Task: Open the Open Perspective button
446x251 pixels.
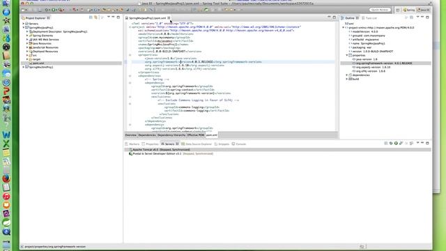Action: (398, 10)
